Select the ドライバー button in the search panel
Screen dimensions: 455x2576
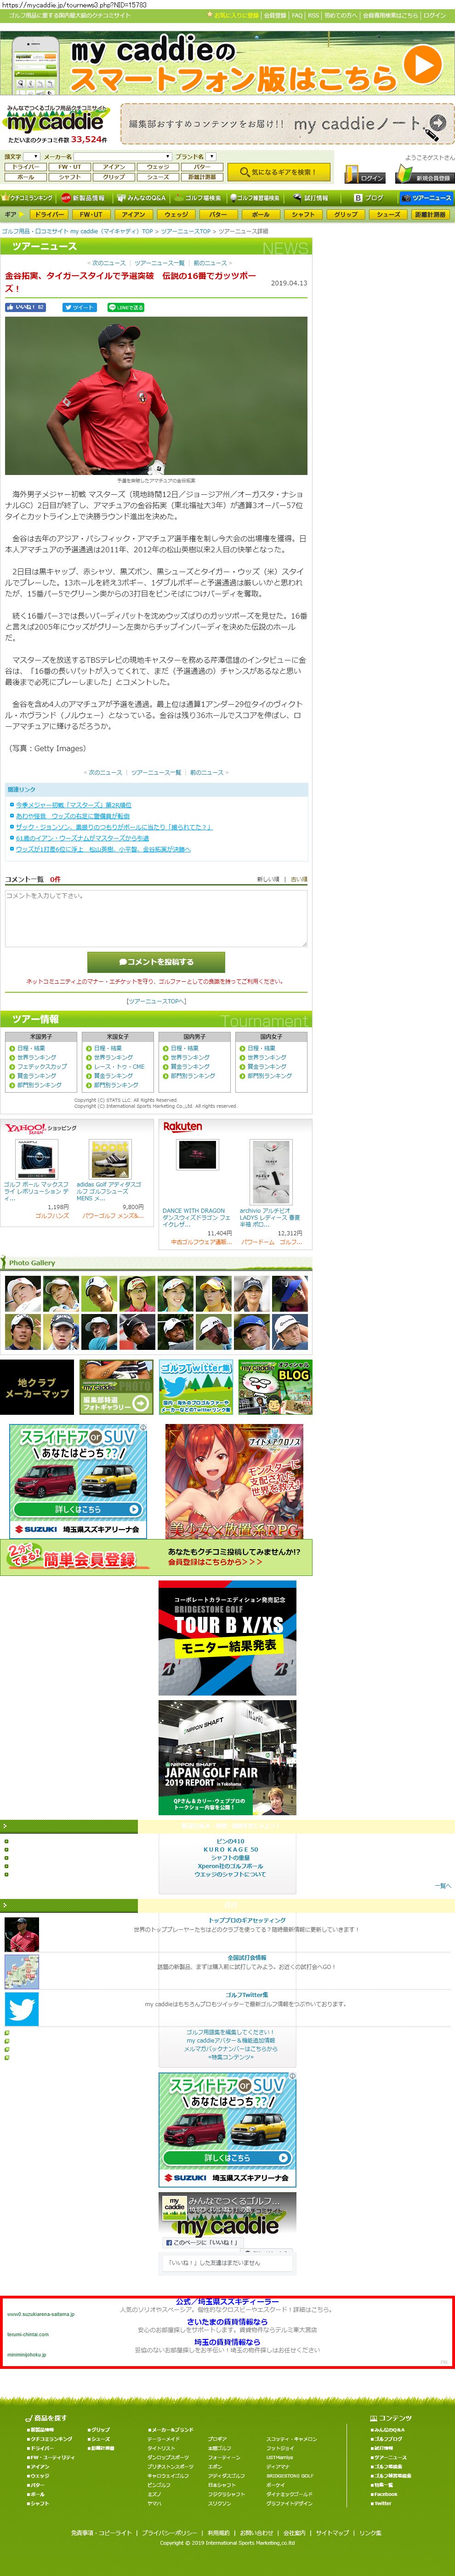tap(26, 167)
